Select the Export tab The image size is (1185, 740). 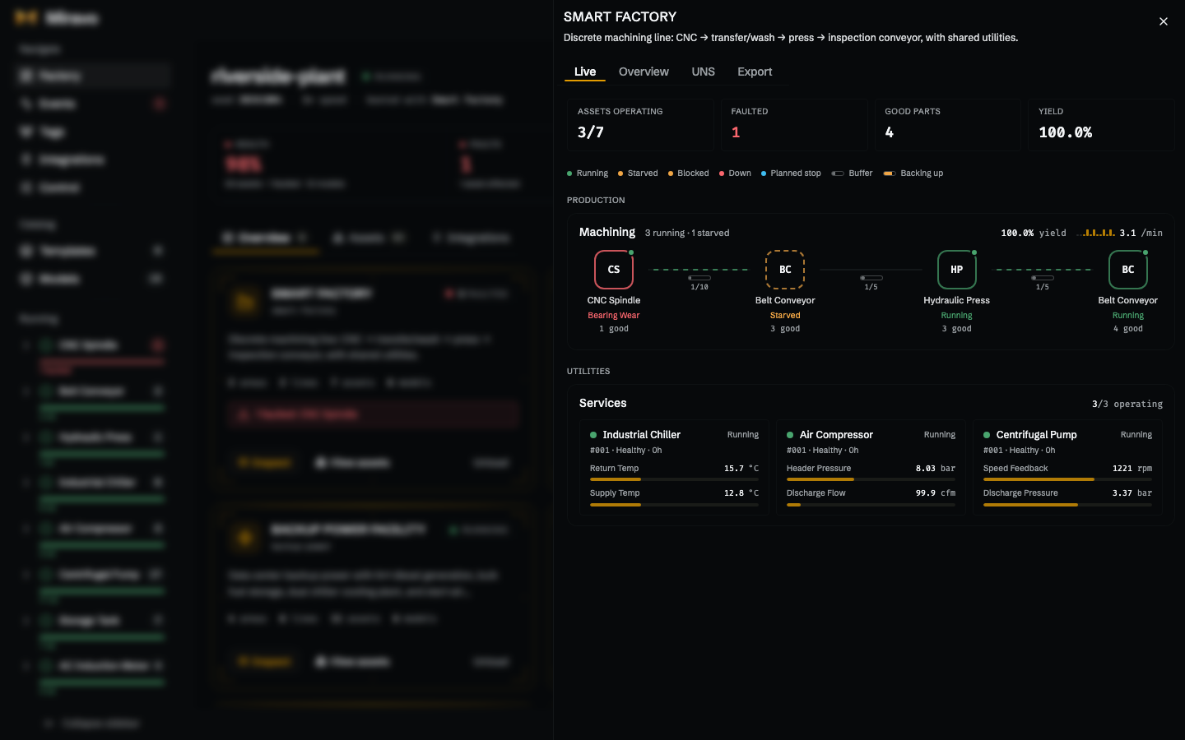click(755, 72)
